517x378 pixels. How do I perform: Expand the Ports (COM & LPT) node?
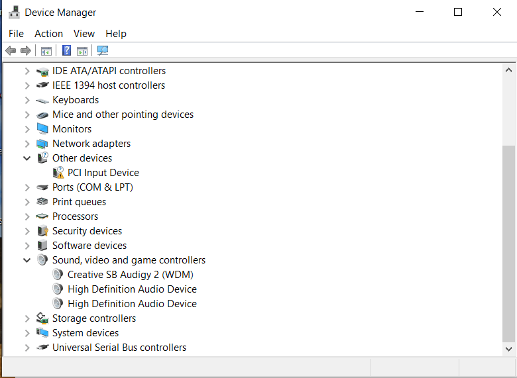[27, 187]
